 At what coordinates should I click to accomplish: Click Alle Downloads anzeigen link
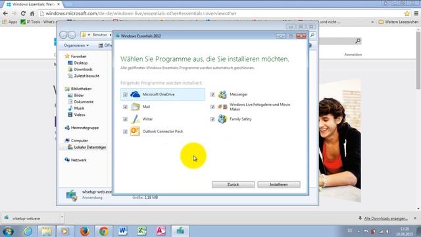385,219
